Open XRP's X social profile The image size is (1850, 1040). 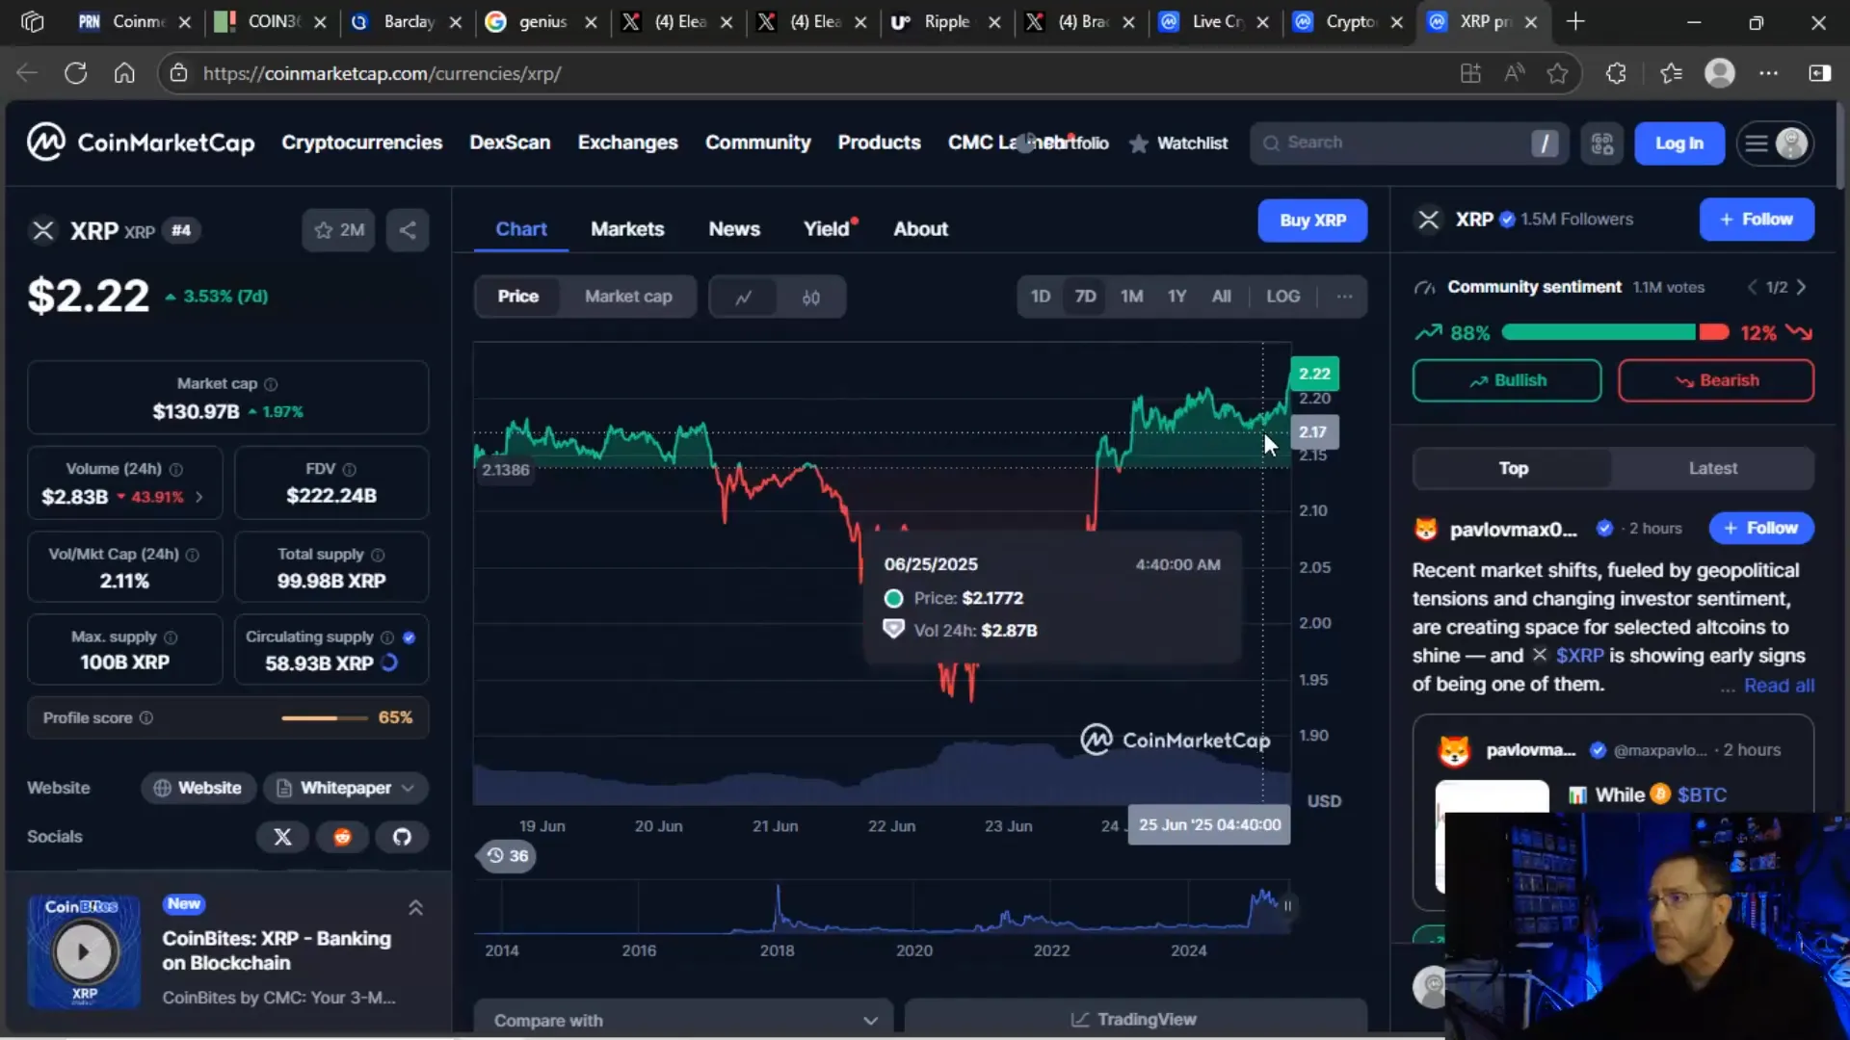coord(282,837)
